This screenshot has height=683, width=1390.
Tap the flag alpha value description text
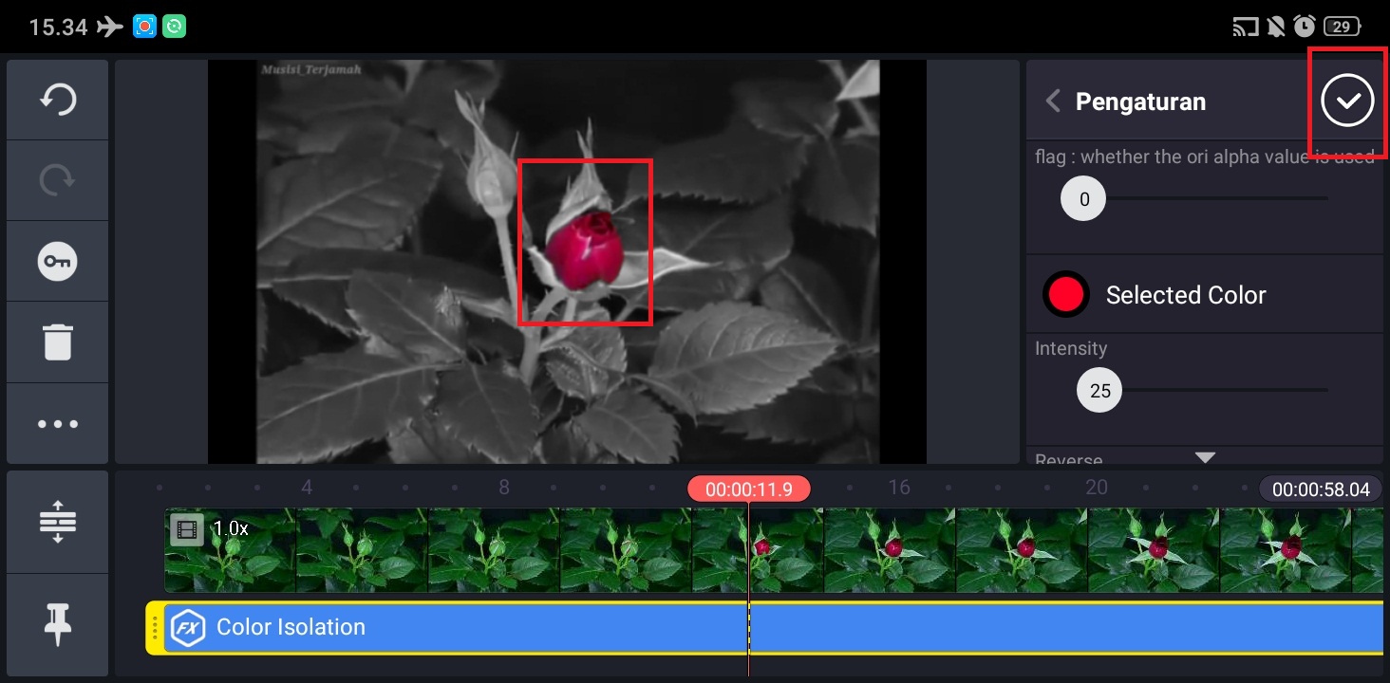tap(1205, 157)
